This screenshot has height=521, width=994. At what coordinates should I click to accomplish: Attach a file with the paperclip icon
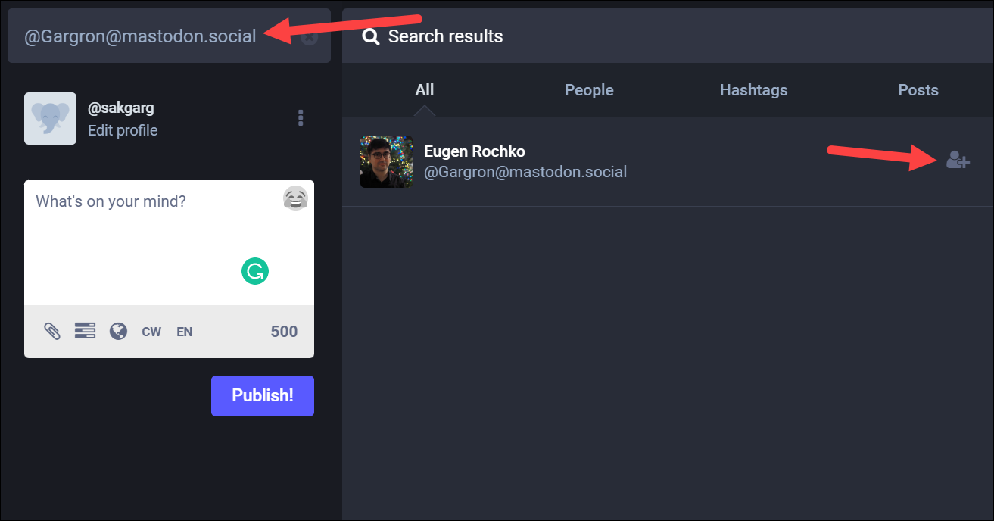coord(52,331)
